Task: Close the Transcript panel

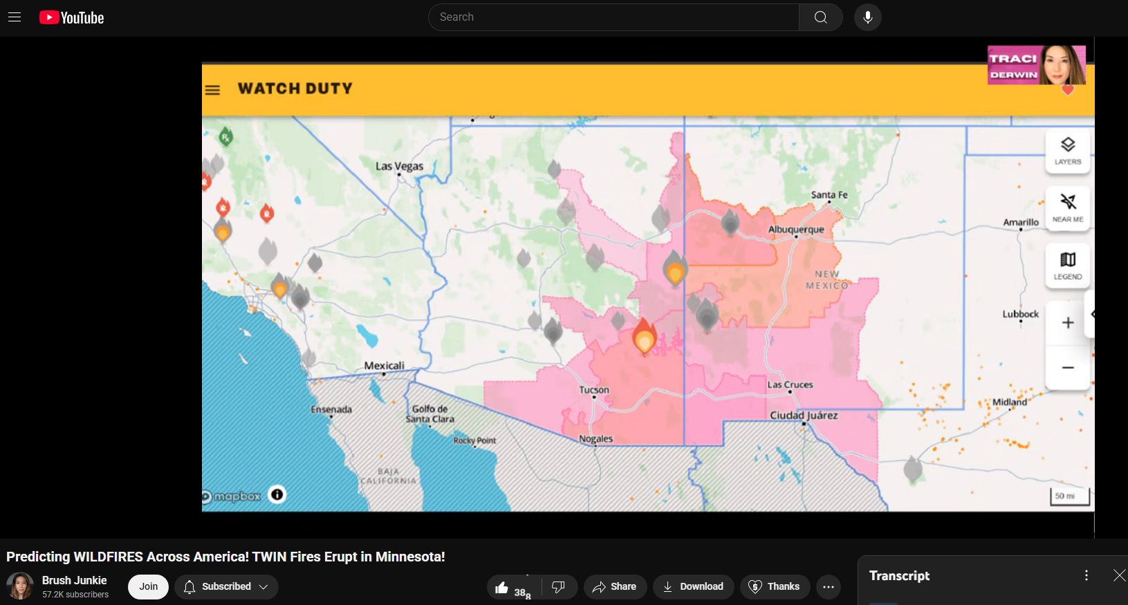Action: tap(1119, 575)
